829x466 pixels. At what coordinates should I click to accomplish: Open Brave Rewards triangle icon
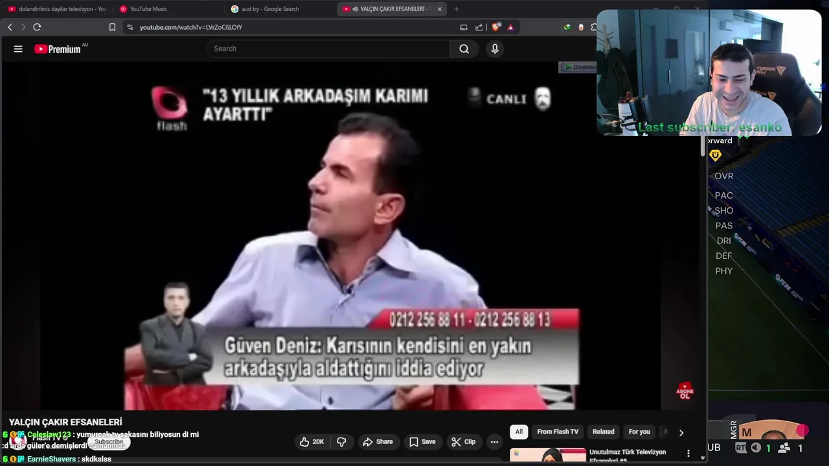(x=510, y=27)
